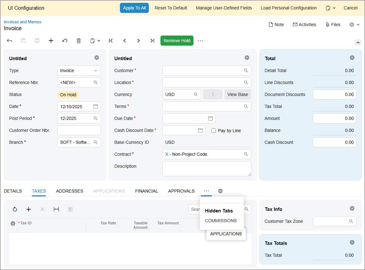Open the gear settings of the left Untitled panel
Screen dimensions: 365x270
click(x=97, y=58)
